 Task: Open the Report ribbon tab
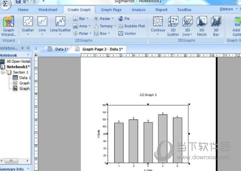(161, 10)
